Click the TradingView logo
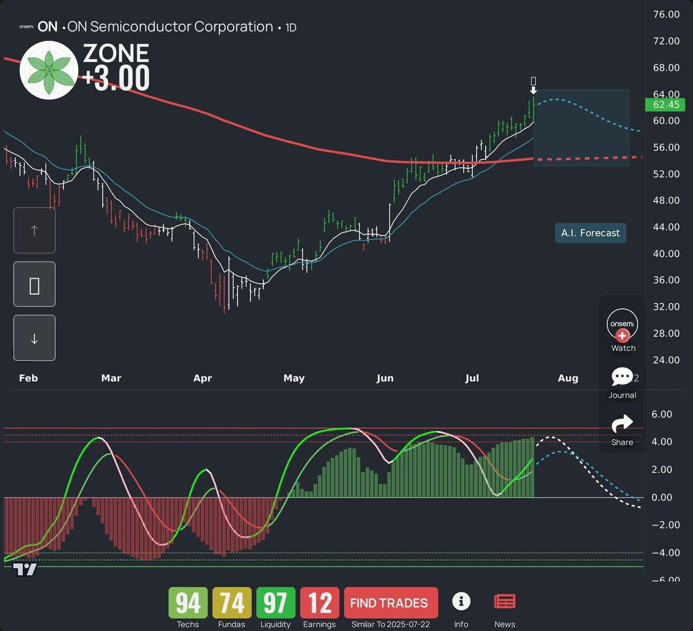Viewport: 693px width, 631px height. pos(25,569)
